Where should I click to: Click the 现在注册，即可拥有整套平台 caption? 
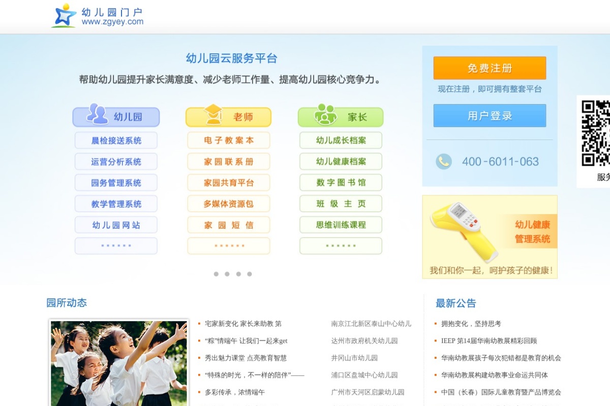point(490,89)
